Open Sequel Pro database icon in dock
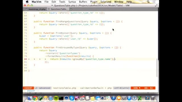This screenshot has width=182, height=102. (45, 98)
